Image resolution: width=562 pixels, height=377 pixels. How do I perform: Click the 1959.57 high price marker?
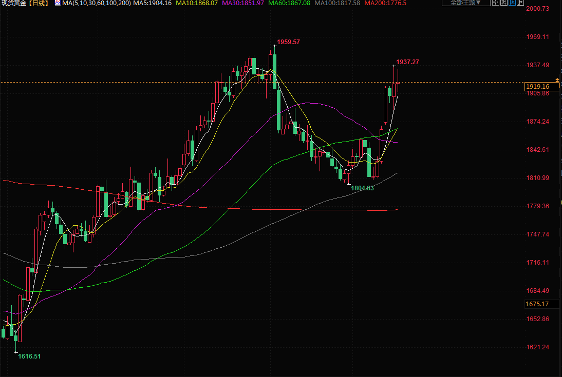(288, 42)
